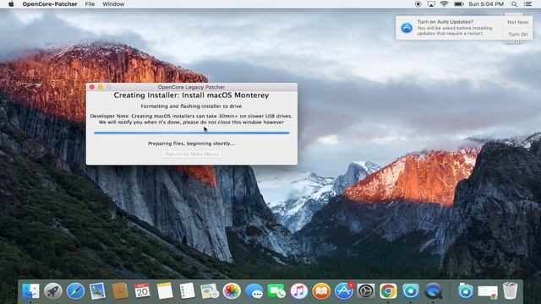The image size is (541, 304).
Task: Click 'Preparing files, beginning shortly...' status text
Action: click(x=192, y=144)
